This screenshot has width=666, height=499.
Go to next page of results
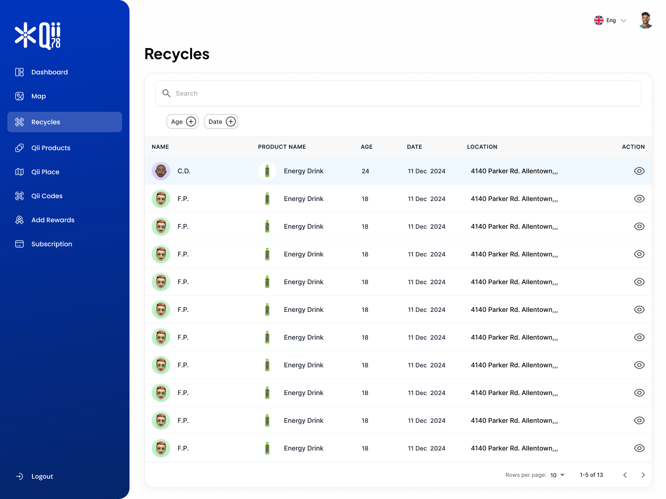click(643, 475)
